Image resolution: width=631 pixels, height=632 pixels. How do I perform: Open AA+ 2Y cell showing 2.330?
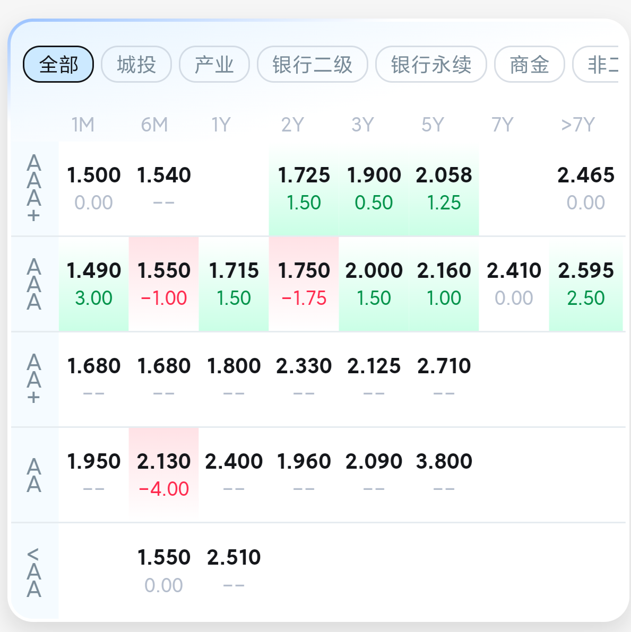coord(304,379)
